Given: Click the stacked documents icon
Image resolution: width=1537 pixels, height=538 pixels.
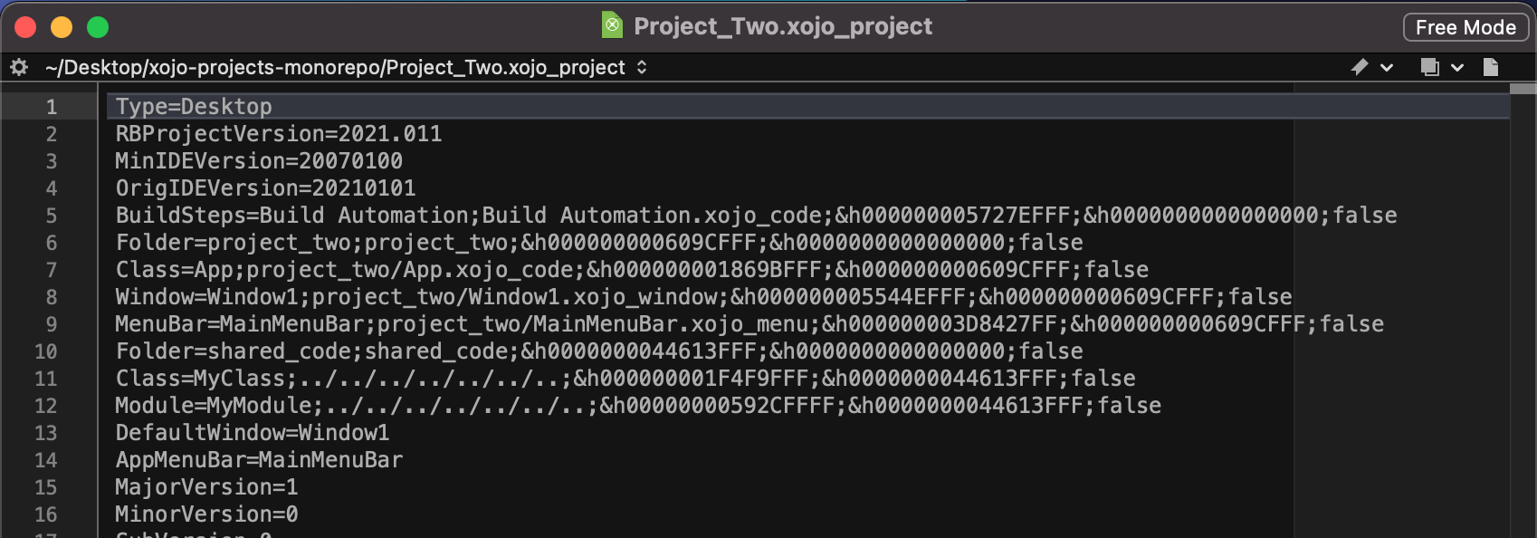Looking at the screenshot, I should (x=1430, y=67).
